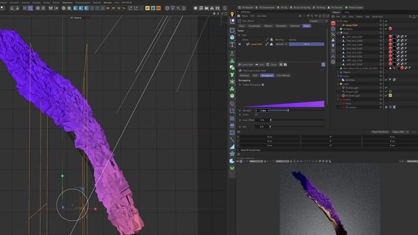
Task: Click the red Redshift tag on RS Matrix
Action: coord(391,29)
